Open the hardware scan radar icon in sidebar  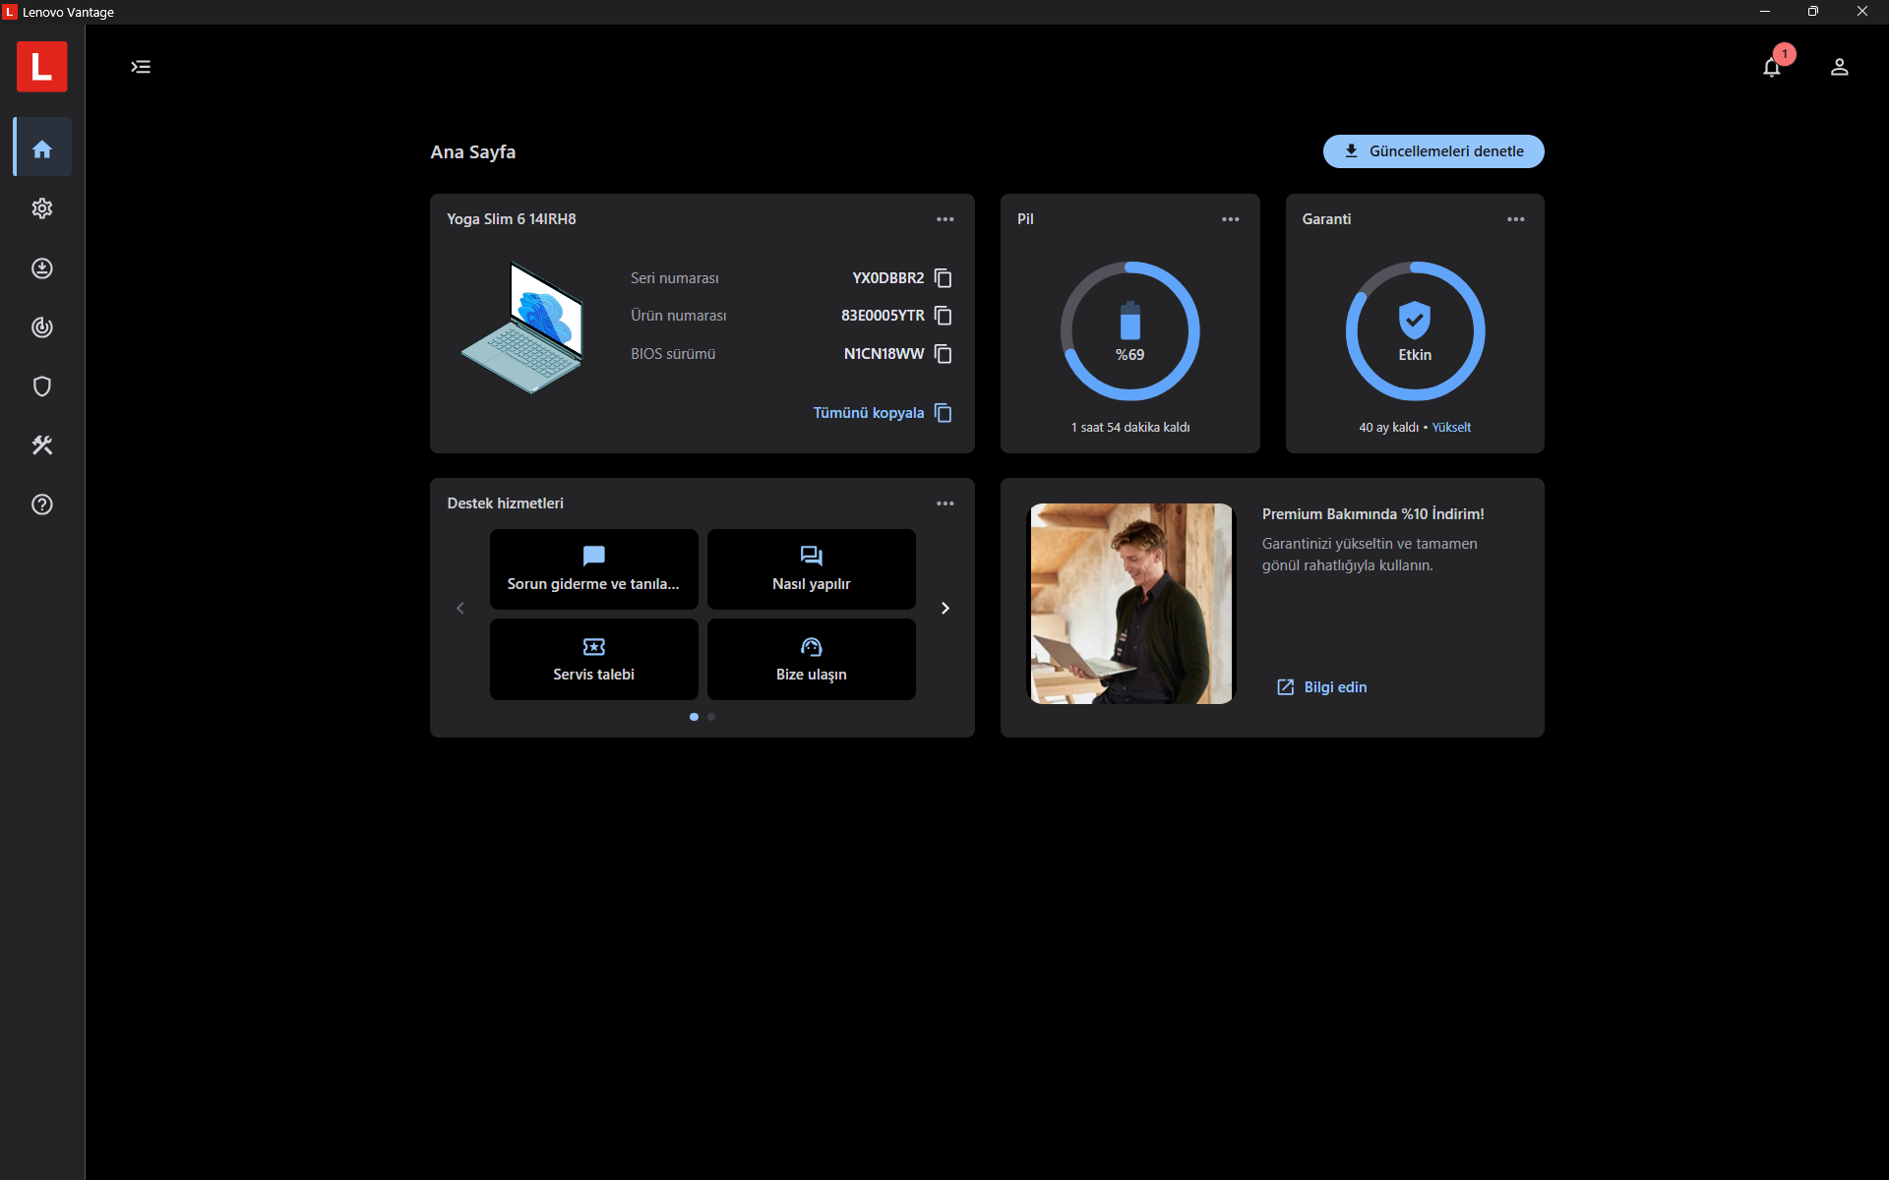(42, 327)
